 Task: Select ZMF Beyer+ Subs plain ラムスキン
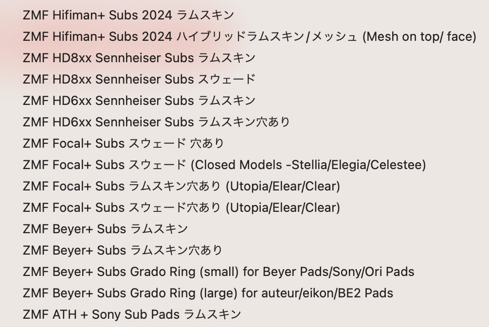click(x=105, y=229)
